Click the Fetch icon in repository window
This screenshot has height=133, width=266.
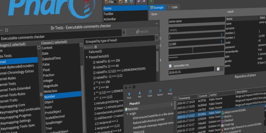tap(150, 92)
